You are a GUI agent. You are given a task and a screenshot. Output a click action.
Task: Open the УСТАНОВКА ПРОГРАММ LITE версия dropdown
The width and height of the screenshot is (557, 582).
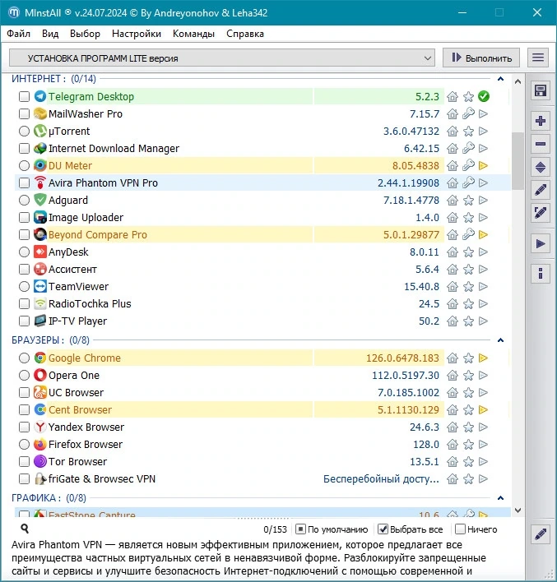222,58
